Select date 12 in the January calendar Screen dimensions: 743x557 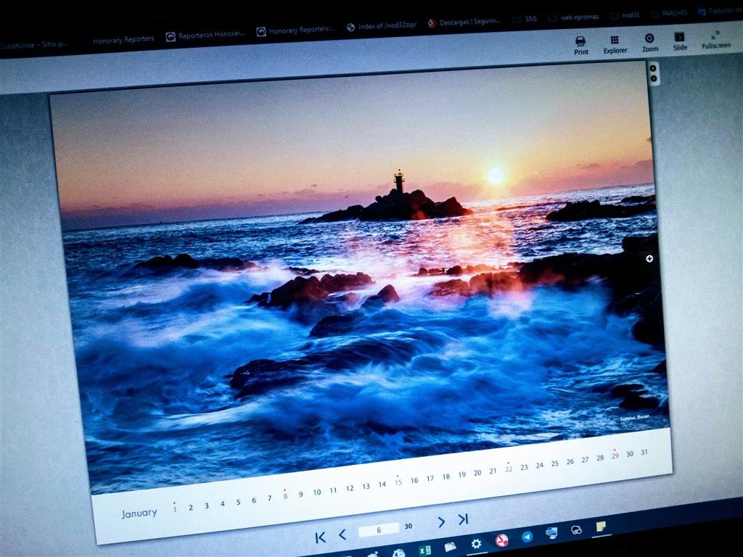click(x=350, y=488)
